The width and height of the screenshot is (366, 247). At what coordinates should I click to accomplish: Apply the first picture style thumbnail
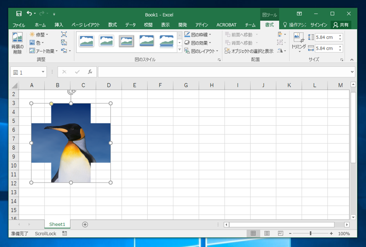tap(86, 41)
